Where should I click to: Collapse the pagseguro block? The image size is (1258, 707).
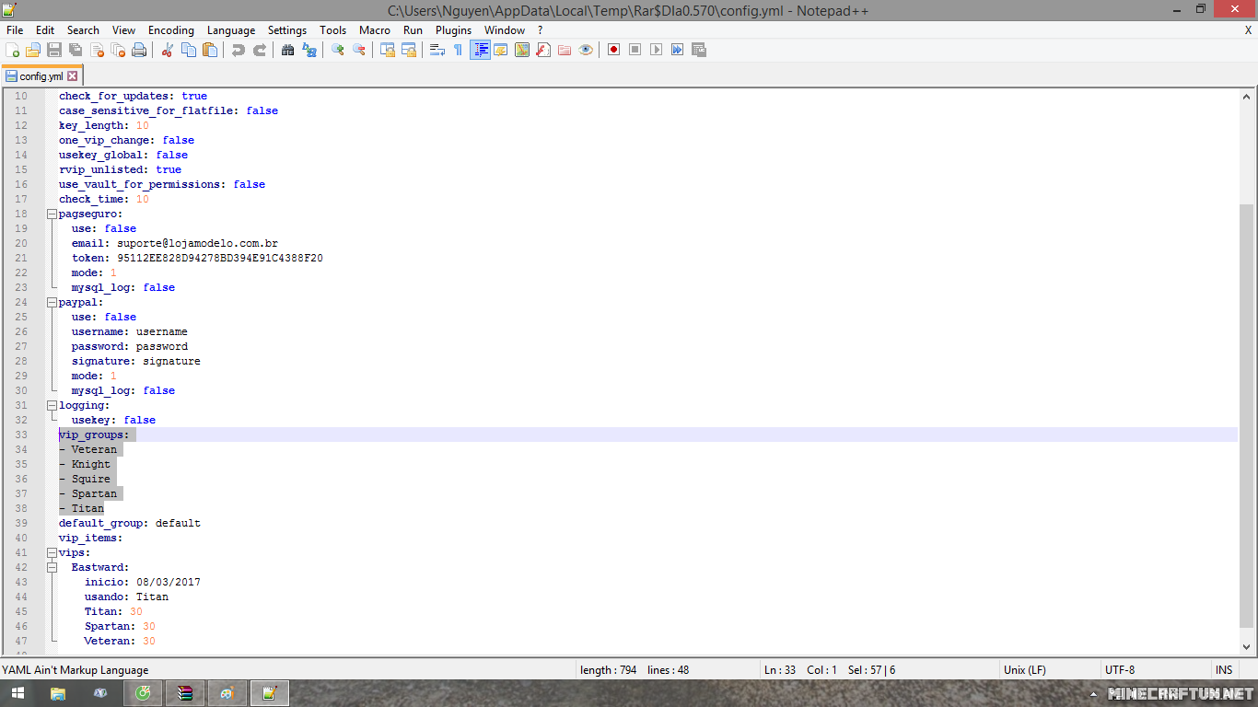click(52, 214)
